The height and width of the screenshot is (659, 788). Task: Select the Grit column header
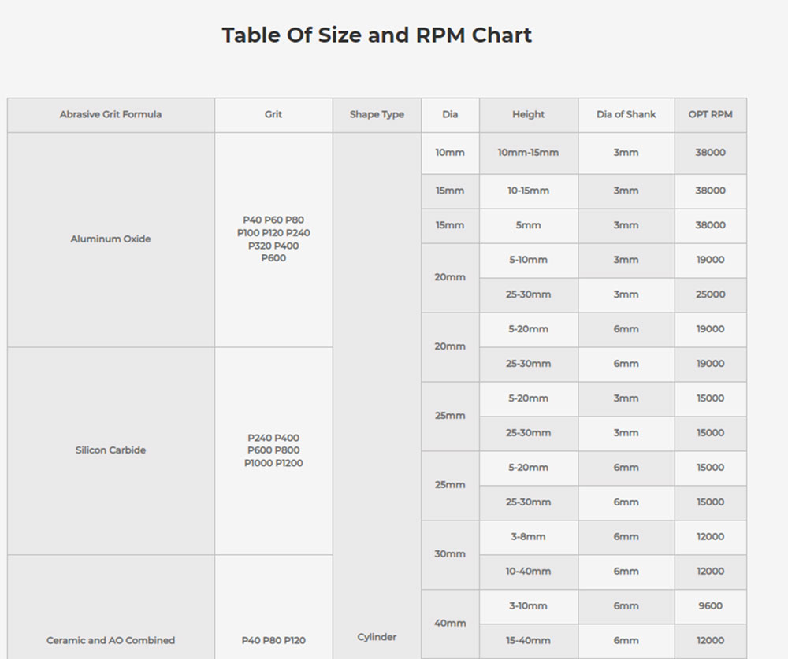click(273, 114)
